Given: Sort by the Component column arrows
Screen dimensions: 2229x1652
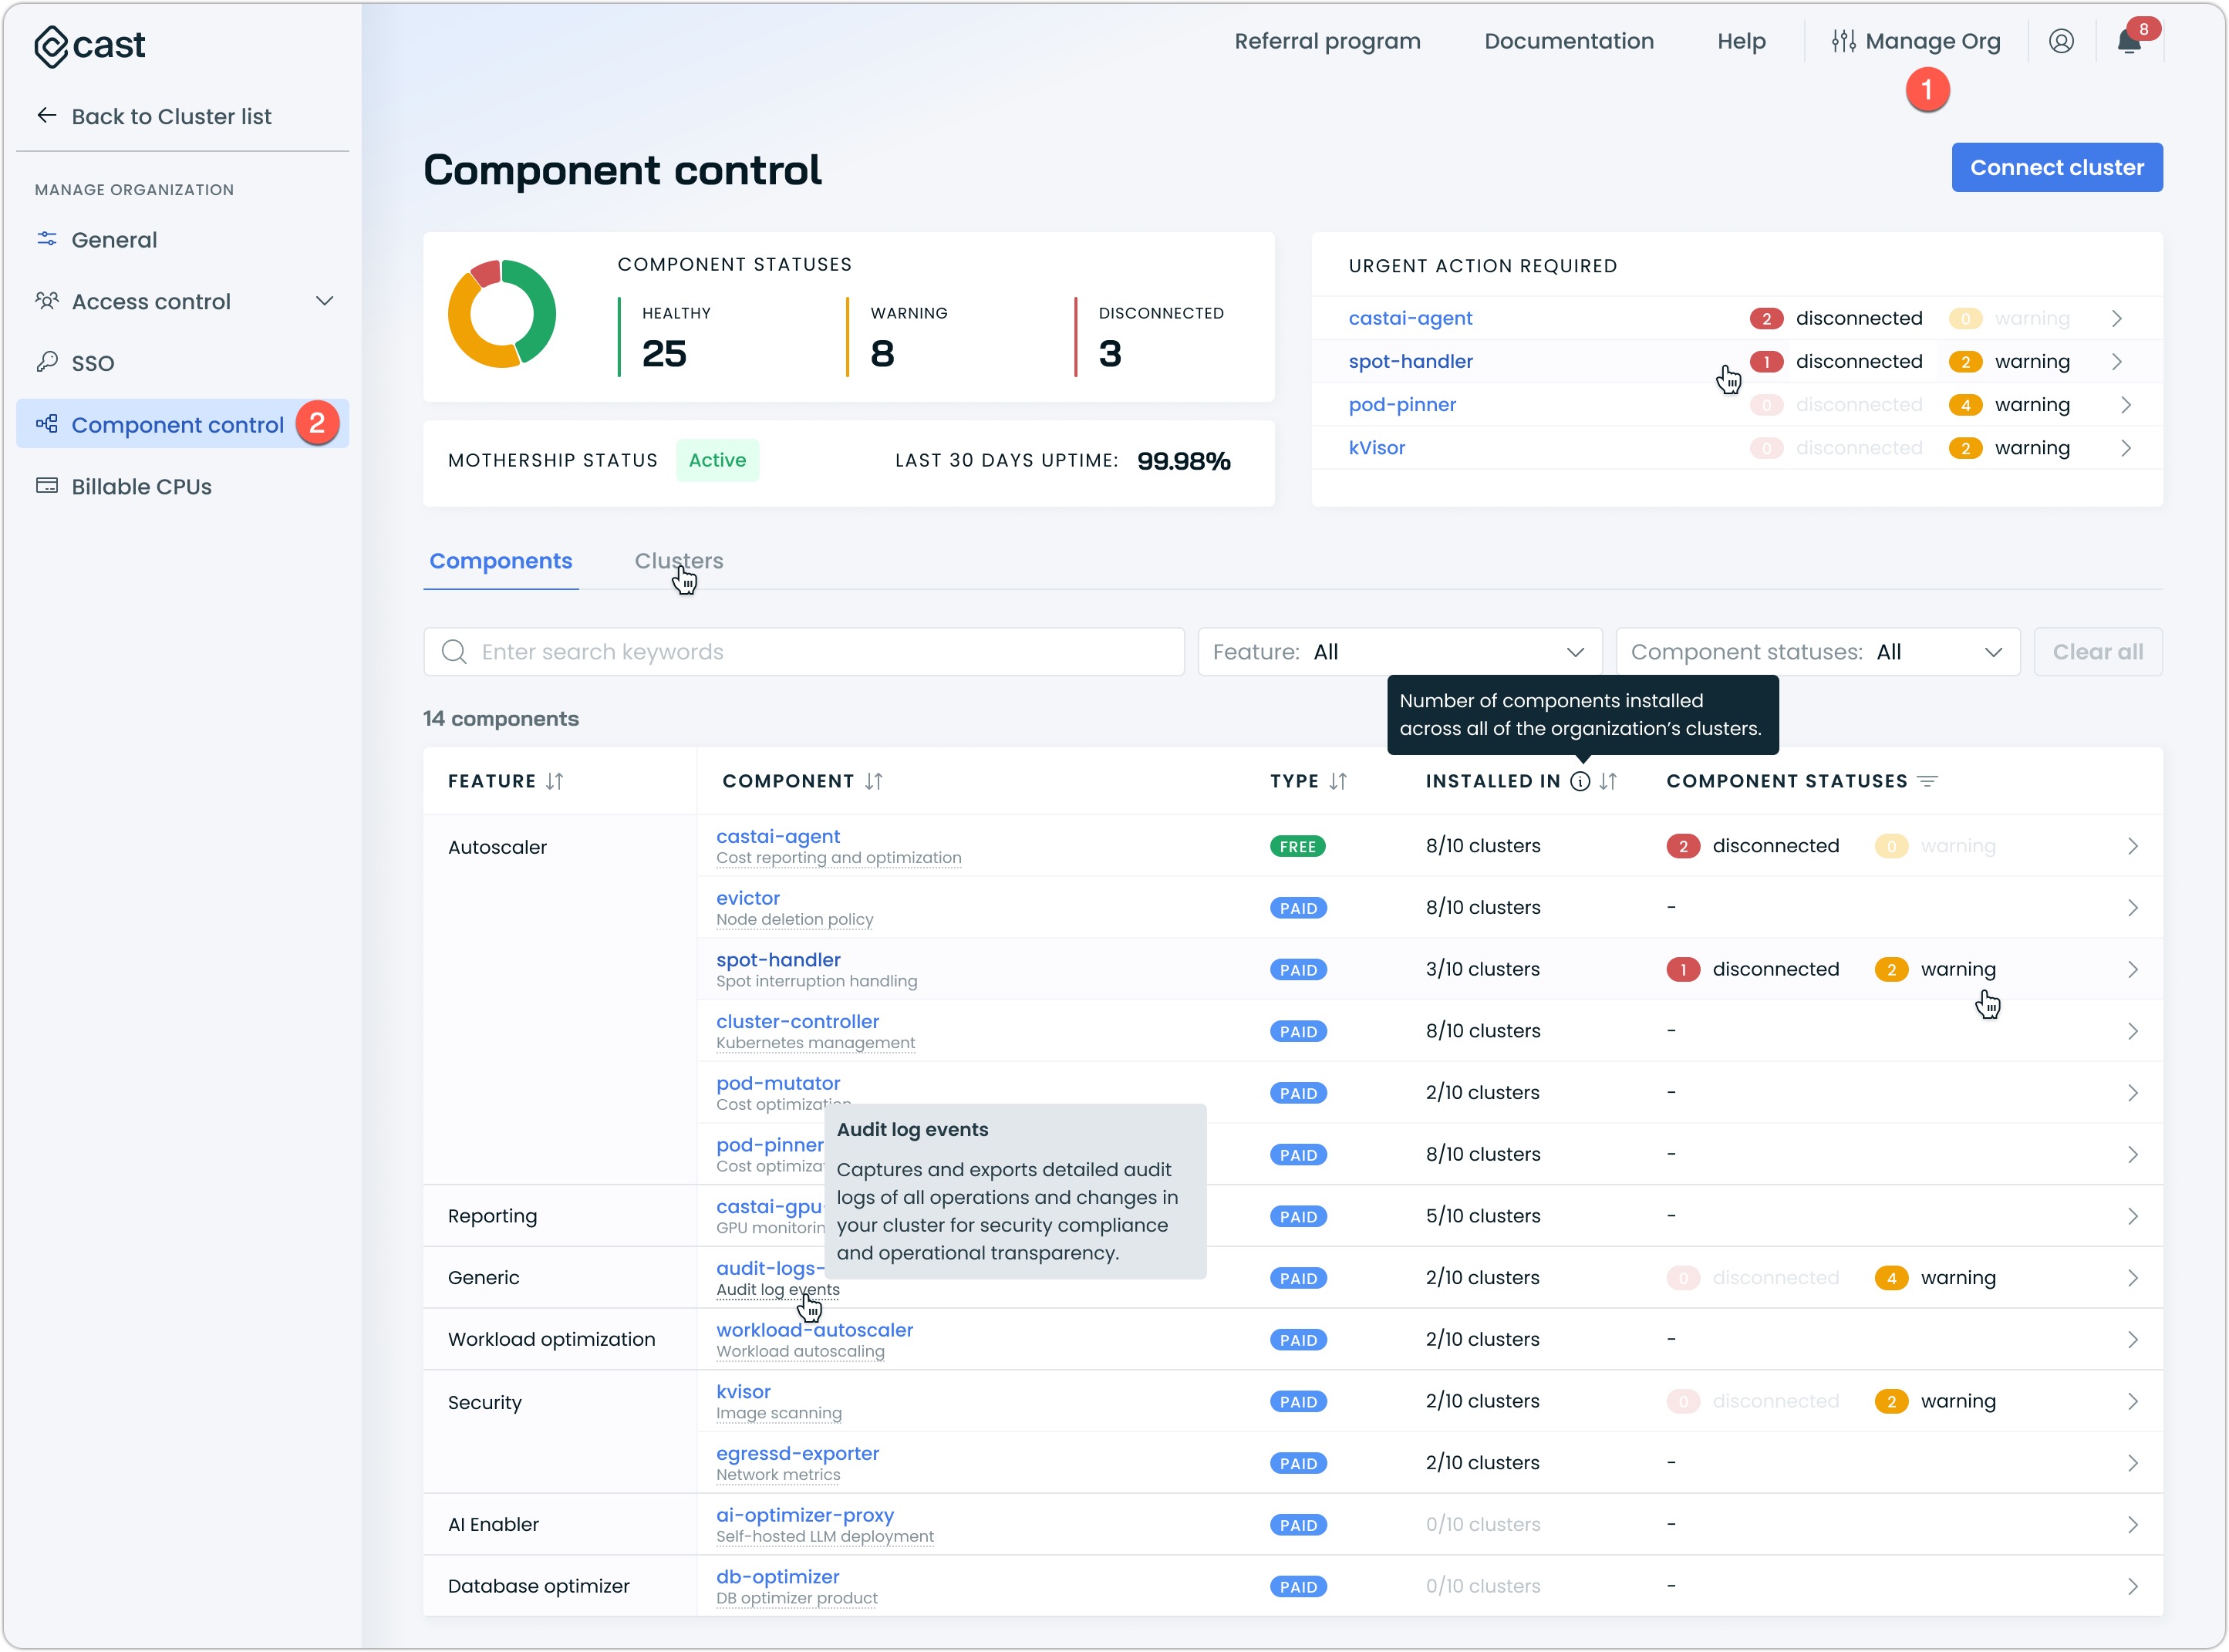Looking at the screenshot, I should click(873, 781).
